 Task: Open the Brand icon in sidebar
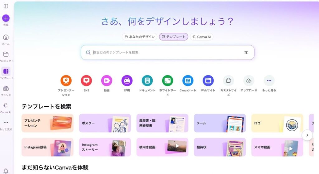(x=6, y=89)
